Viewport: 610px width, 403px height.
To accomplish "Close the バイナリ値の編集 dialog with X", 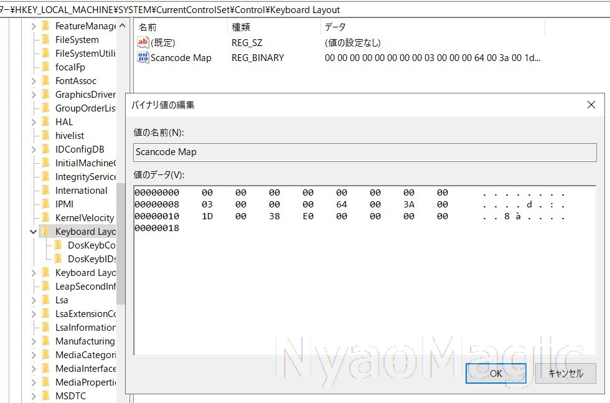I will [x=591, y=105].
